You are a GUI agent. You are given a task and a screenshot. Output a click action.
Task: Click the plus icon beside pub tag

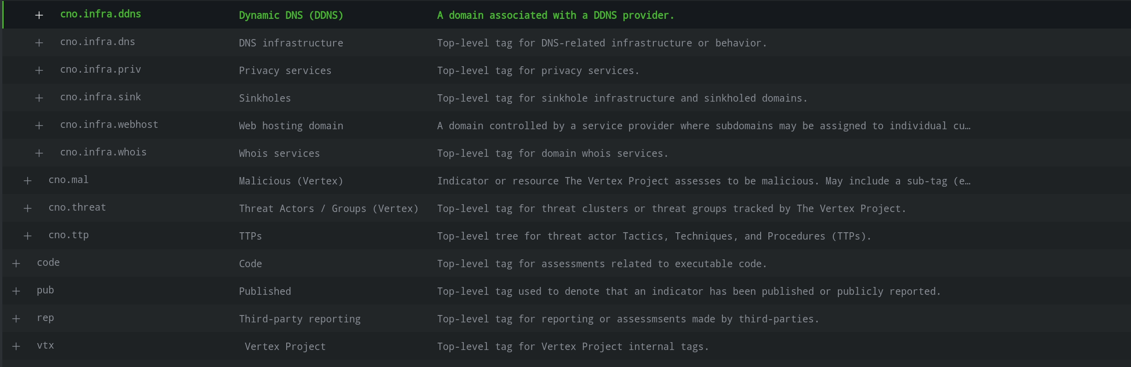click(16, 291)
